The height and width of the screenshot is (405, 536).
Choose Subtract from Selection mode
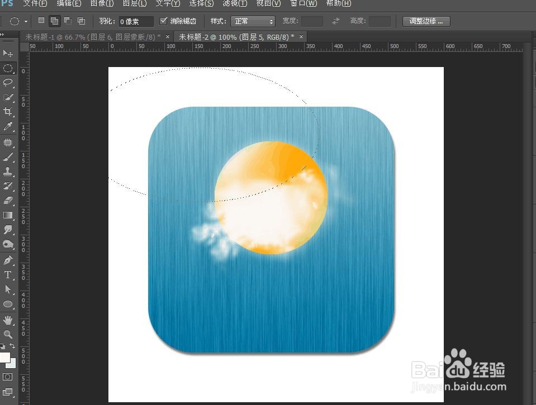[68, 21]
